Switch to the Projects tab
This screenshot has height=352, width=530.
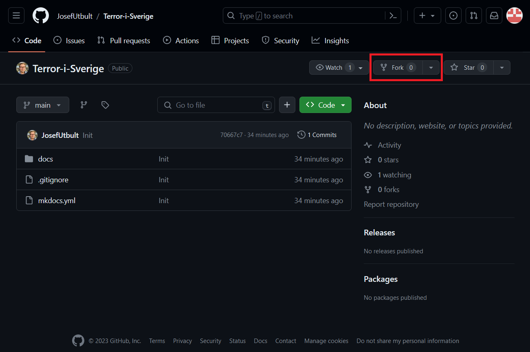pyautogui.click(x=230, y=40)
